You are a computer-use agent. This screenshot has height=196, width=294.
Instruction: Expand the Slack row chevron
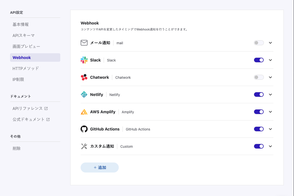click(270, 60)
